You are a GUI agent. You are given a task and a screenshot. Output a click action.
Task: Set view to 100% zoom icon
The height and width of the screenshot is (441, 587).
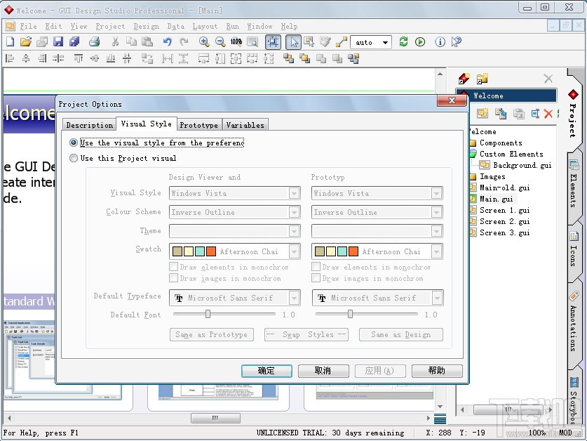[236, 42]
